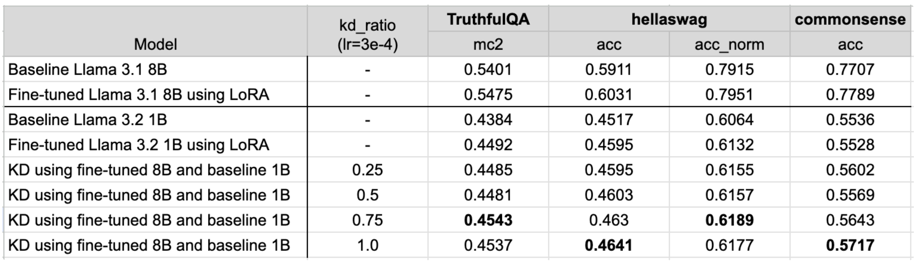
Task: Click the TruthfulQA header cell
Action: click(488, 19)
